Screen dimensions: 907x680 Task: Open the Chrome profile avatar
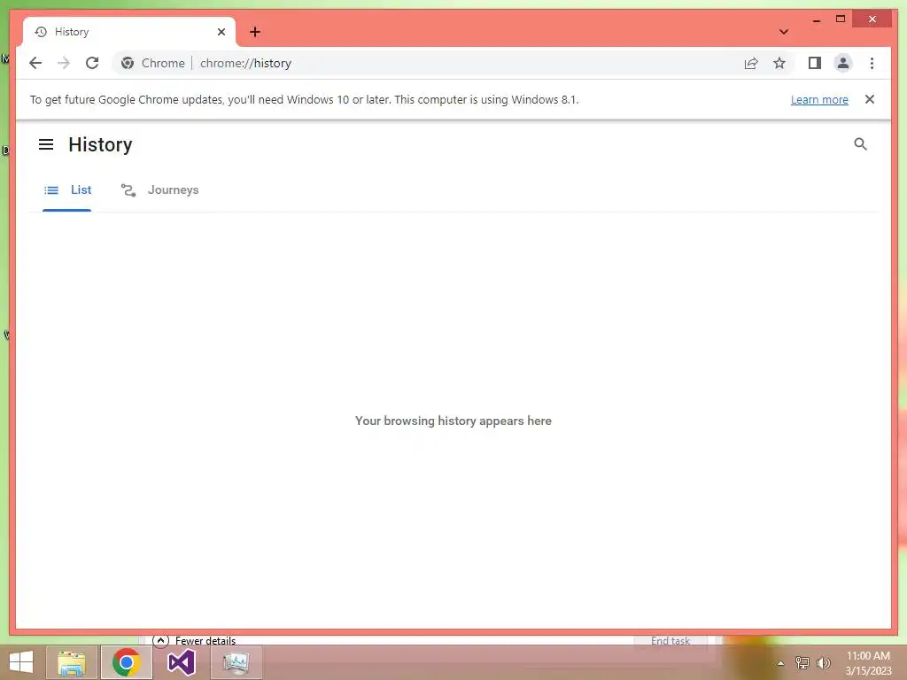[843, 63]
